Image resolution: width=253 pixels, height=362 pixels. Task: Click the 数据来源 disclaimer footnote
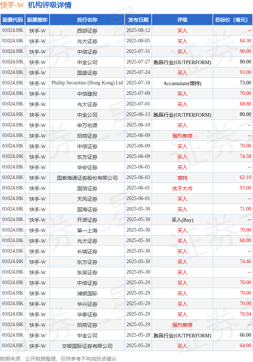tap(58, 358)
